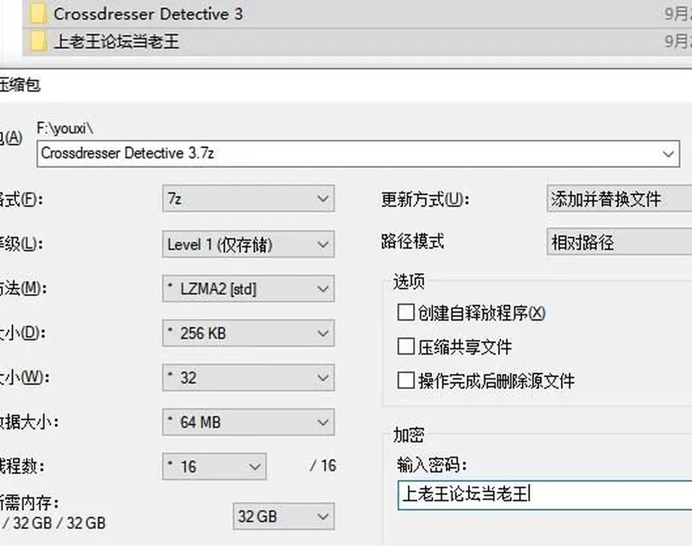Open the thread count 16 dropdown
The height and width of the screenshot is (547, 692).
214,466
